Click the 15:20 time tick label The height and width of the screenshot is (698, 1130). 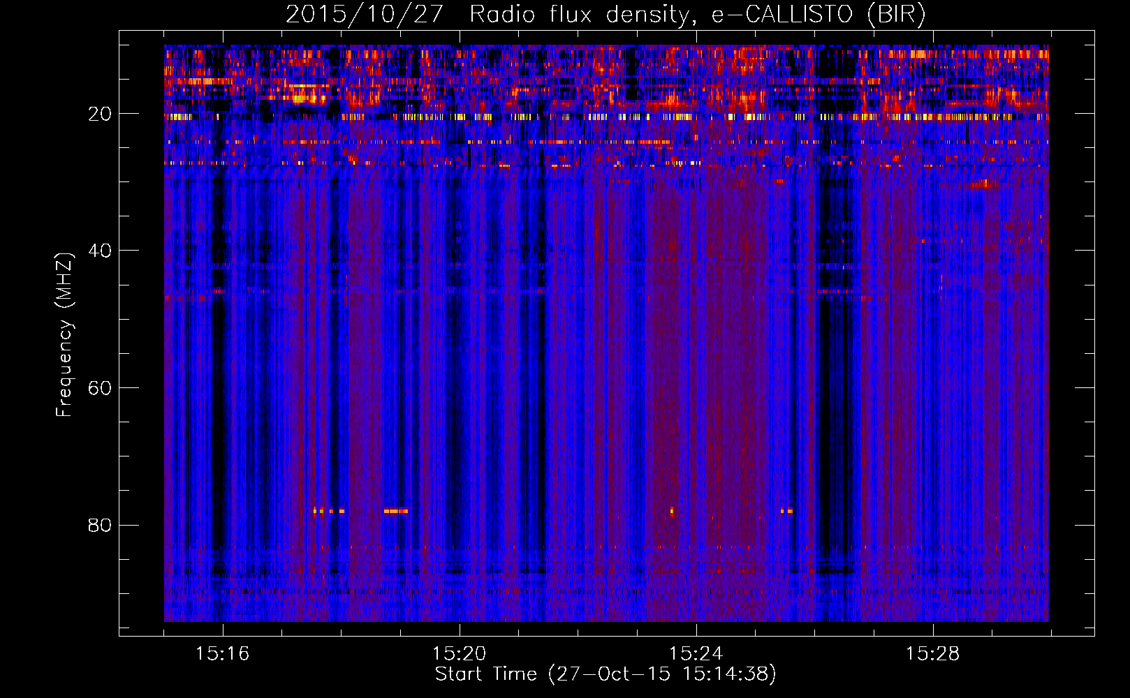459,654
